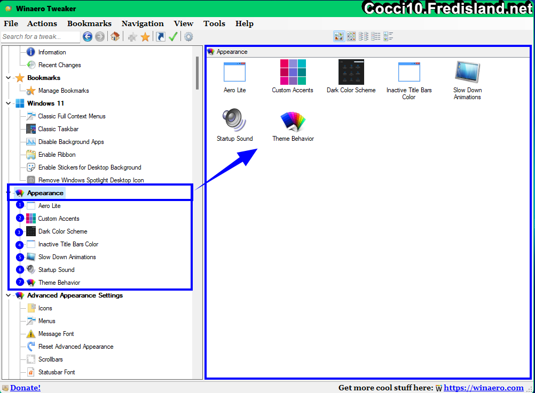Viewport: 535px width, 393px height.
Task: Select Remove Windows Spotlight Desktop Icon
Action: 91,180
